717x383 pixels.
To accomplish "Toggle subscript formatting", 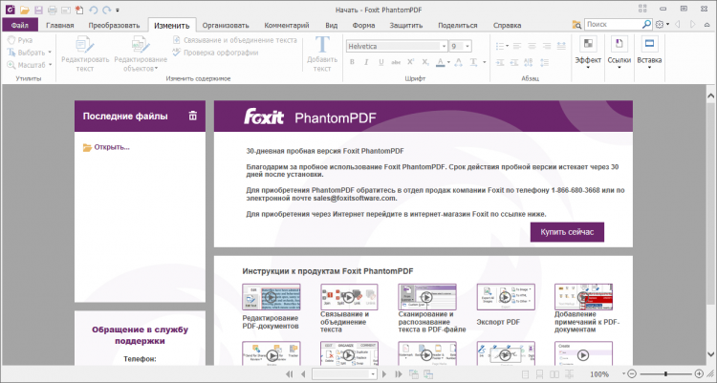I will tap(425, 62).
